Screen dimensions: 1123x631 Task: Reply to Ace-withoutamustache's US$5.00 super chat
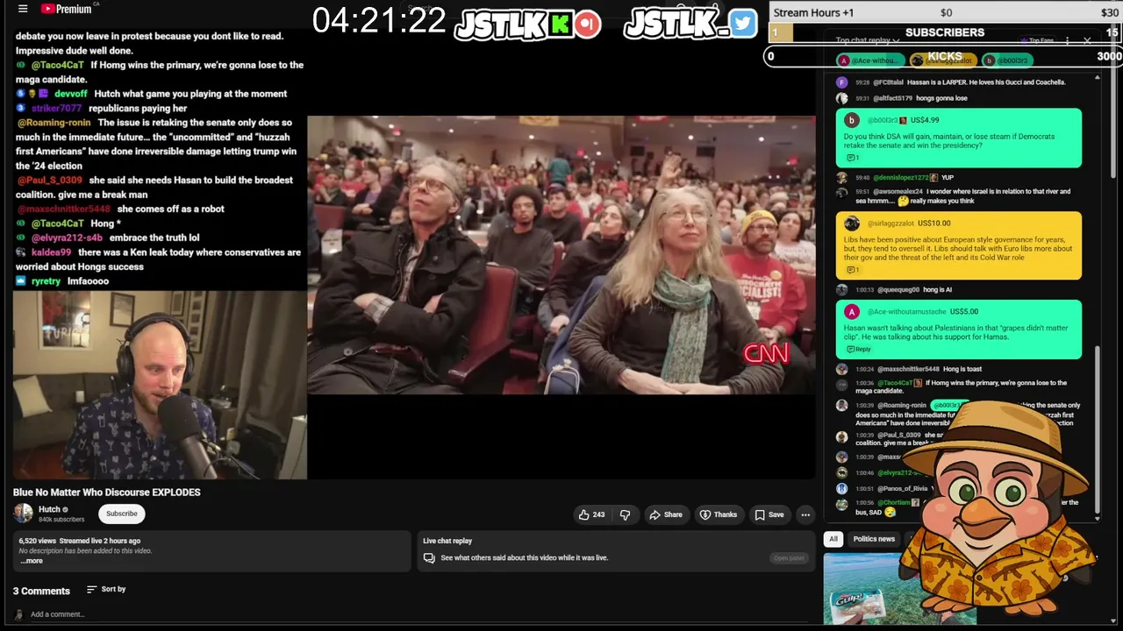pyautogui.click(x=858, y=349)
